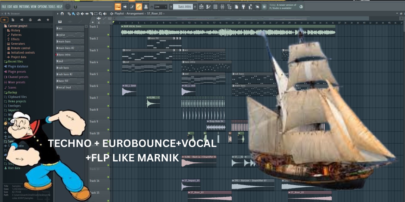The width and height of the screenshot is (405, 202).
Task: Expand the Plugin database folder
Action: tap(16, 67)
